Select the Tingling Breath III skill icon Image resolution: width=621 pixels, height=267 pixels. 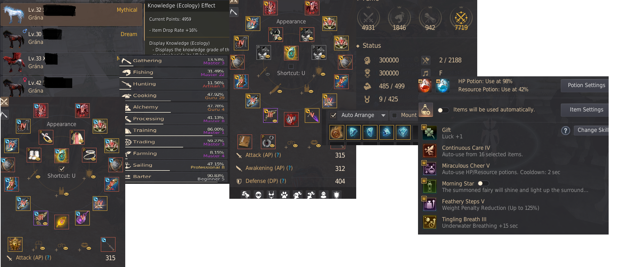click(429, 222)
